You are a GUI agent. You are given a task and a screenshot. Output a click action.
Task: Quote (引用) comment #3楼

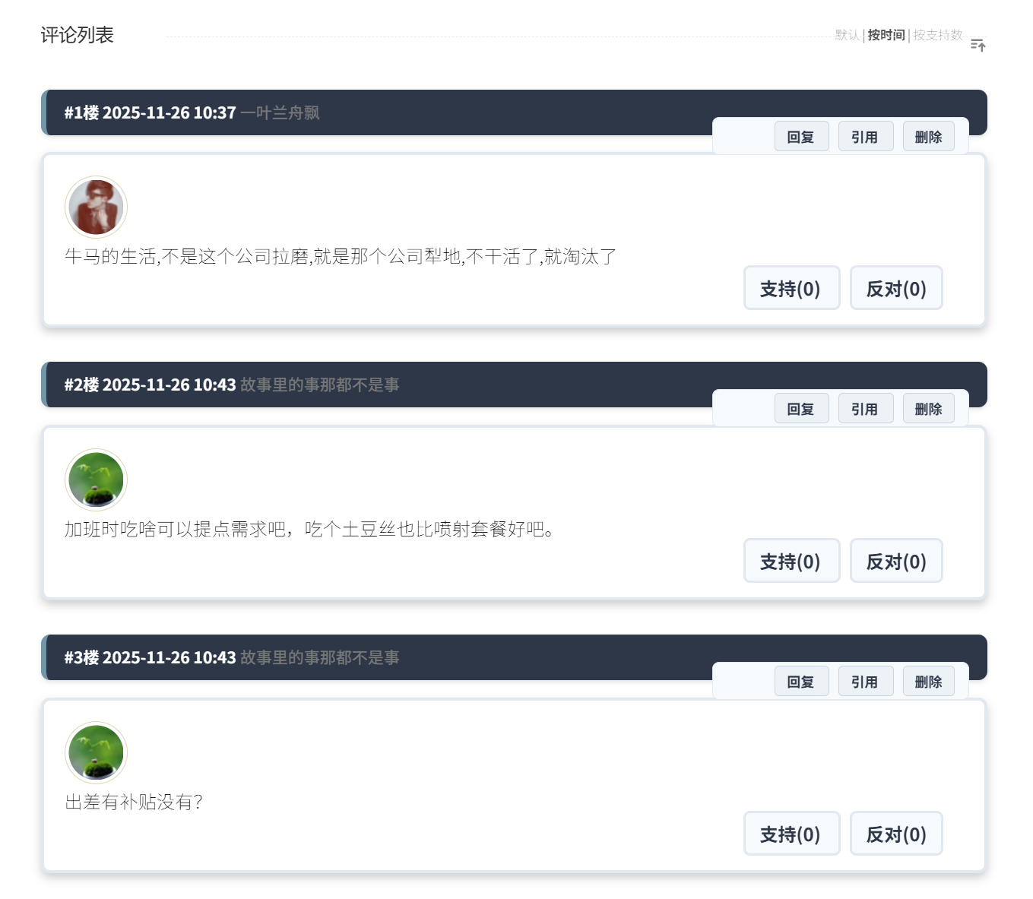click(865, 682)
